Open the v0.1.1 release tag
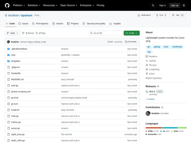191x143 pixels. click(x=152, y=91)
